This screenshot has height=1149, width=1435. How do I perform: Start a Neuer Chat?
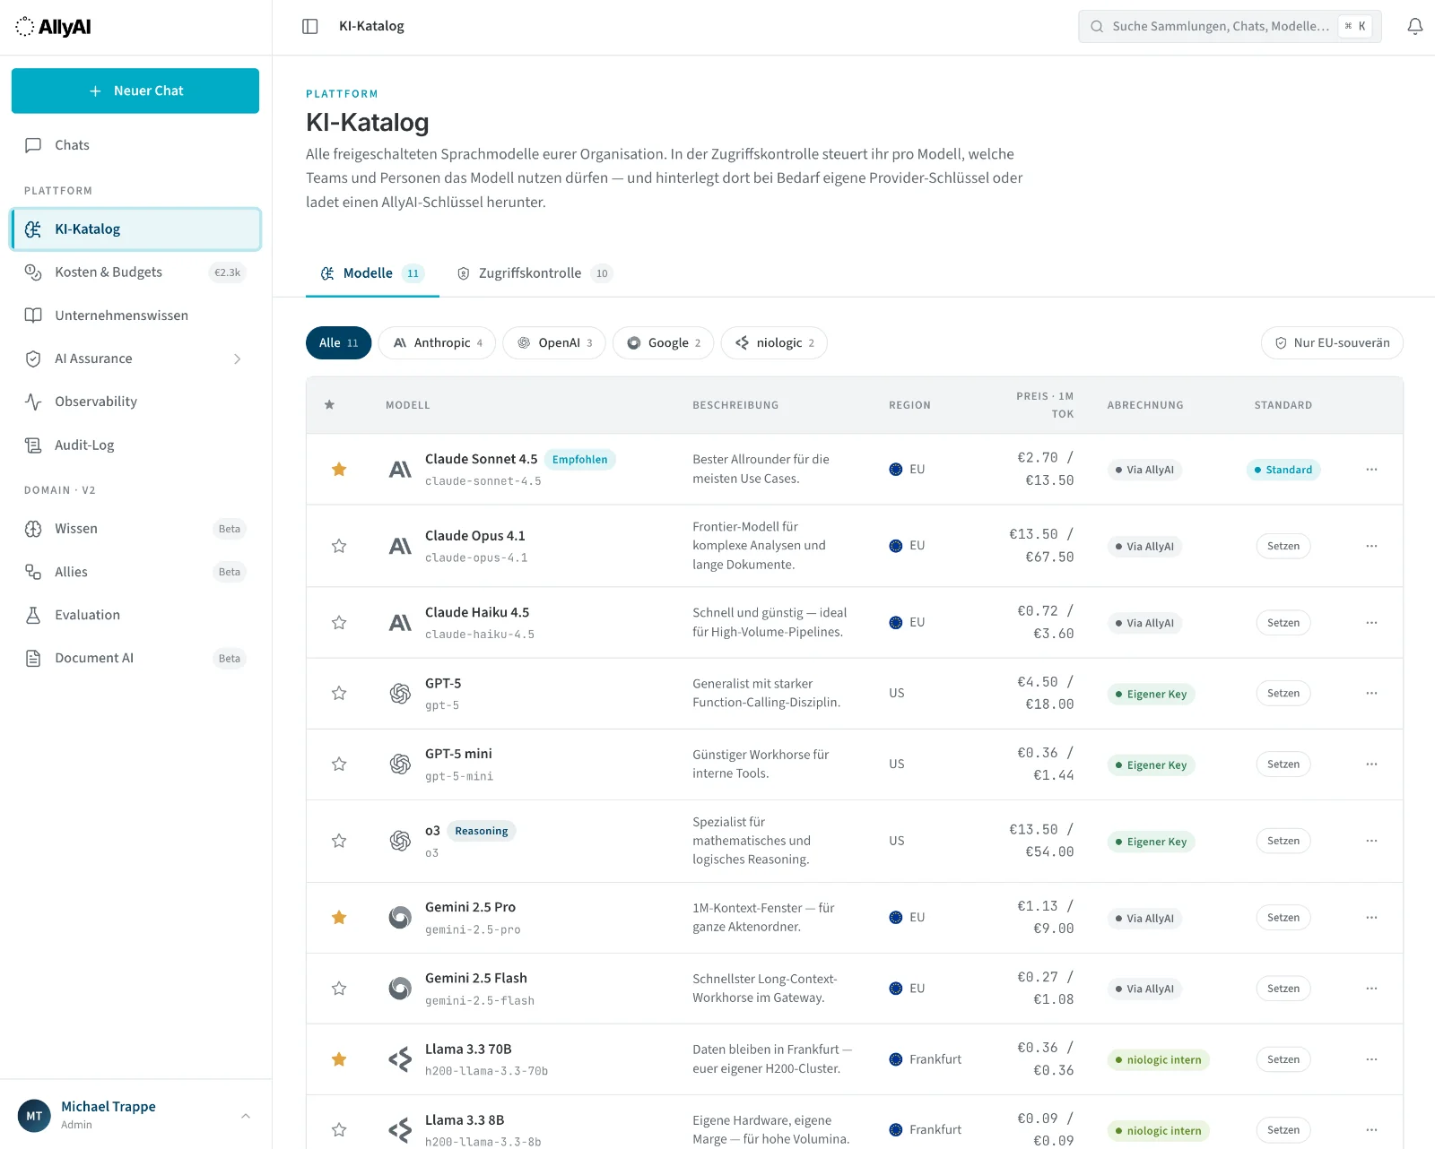point(135,91)
